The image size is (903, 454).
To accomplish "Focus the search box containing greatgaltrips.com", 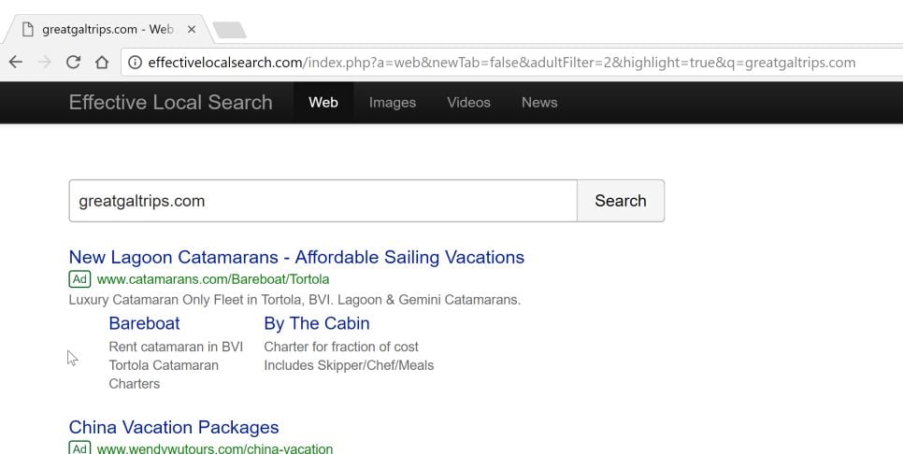I will (322, 201).
